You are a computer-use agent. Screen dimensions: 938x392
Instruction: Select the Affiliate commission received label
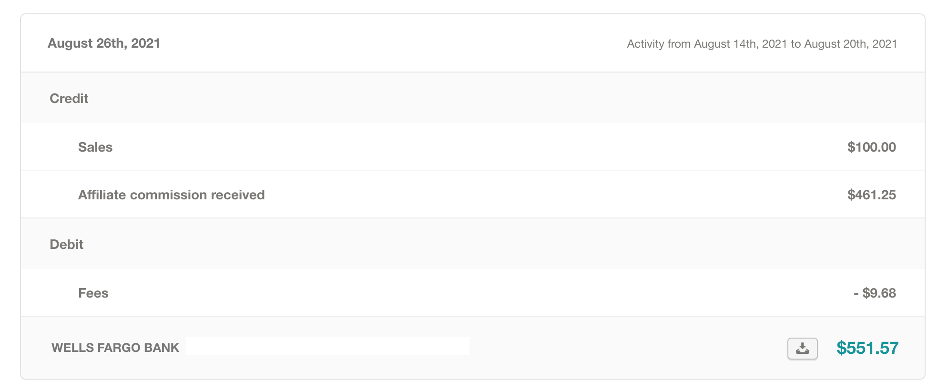[x=171, y=195]
